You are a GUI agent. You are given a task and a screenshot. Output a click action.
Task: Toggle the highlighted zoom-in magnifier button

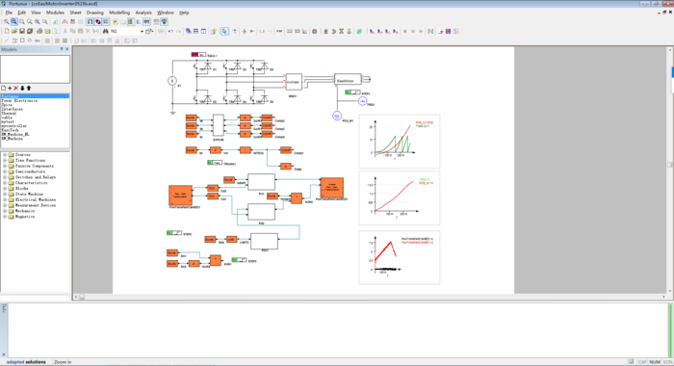[x=13, y=21]
